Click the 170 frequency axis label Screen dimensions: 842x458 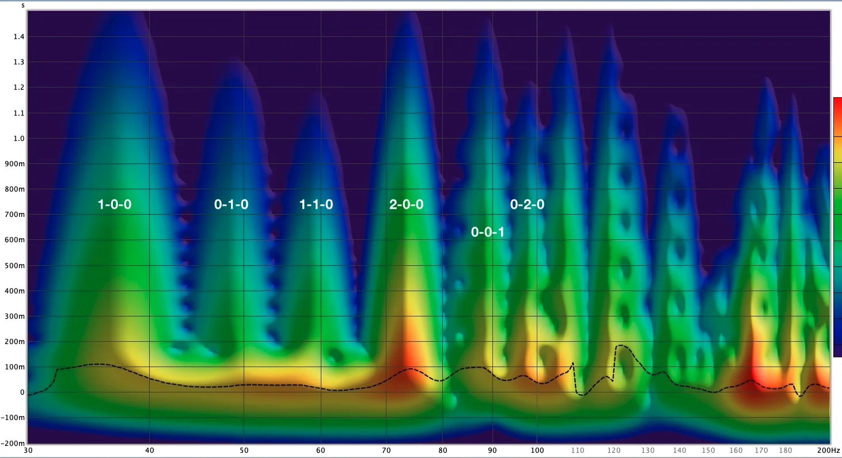click(x=761, y=450)
